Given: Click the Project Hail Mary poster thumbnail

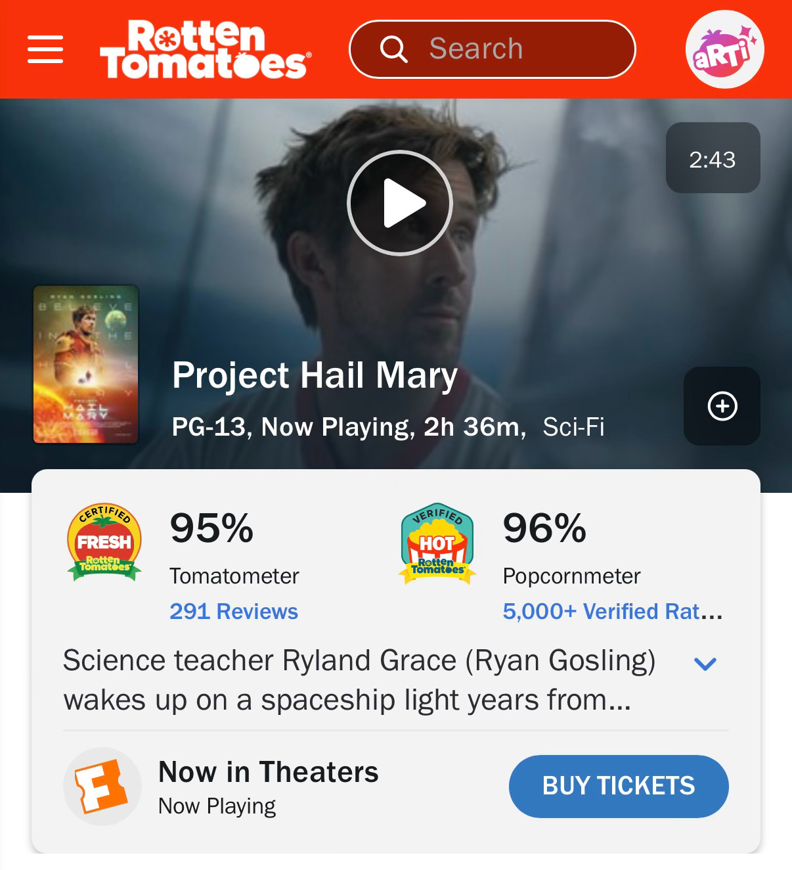Looking at the screenshot, I should (86, 365).
